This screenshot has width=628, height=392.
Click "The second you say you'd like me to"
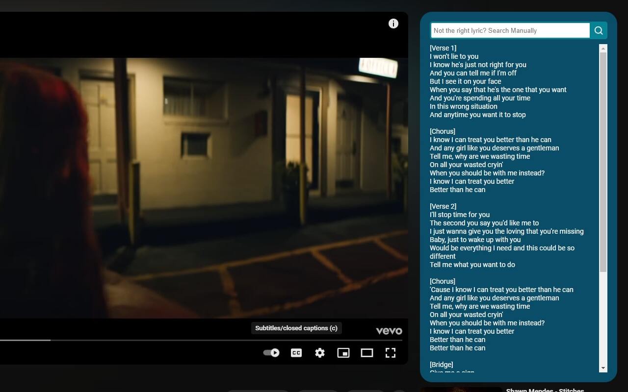pyautogui.click(x=484, y=223)
